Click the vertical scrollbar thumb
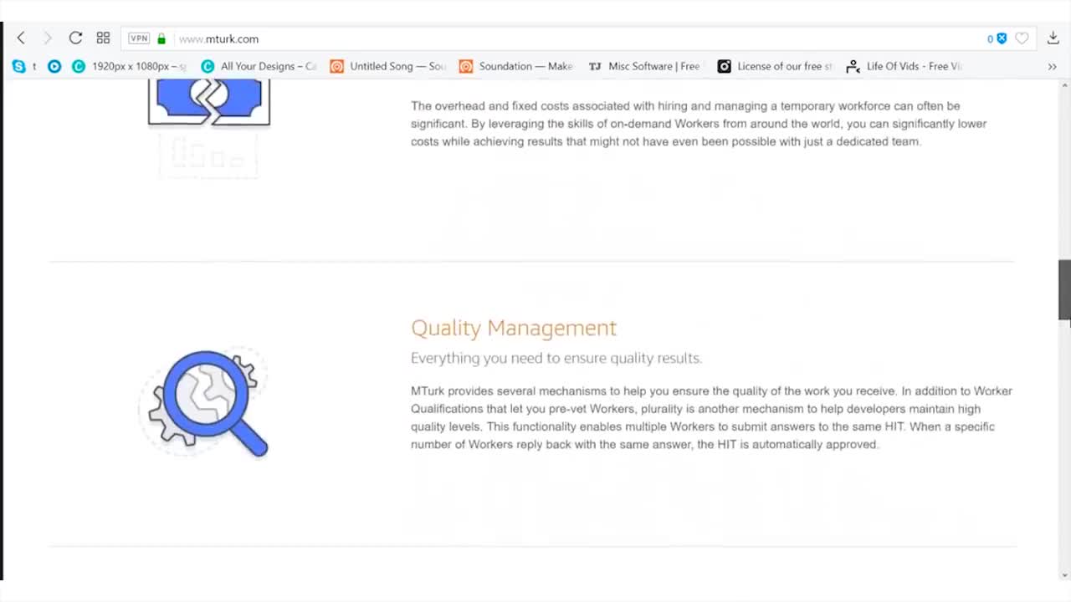The width and height of the screenshot is (1071, 602). click(1064, 289)
